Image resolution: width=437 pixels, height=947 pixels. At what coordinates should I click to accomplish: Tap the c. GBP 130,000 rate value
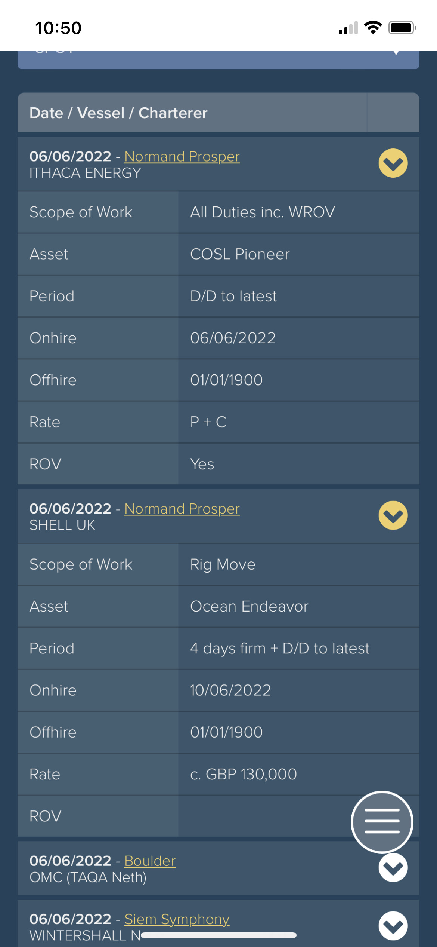(x=243, y=774)
